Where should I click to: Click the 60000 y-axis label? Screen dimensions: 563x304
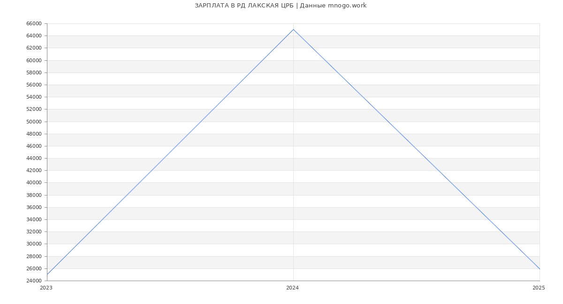[34, 60]
